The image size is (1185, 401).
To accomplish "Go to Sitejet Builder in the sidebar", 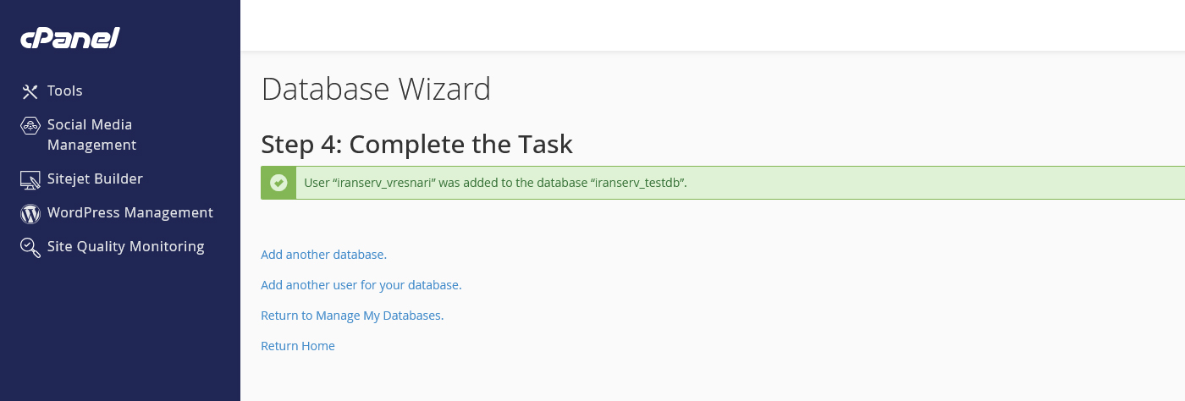I will click(x=95, y=179).
